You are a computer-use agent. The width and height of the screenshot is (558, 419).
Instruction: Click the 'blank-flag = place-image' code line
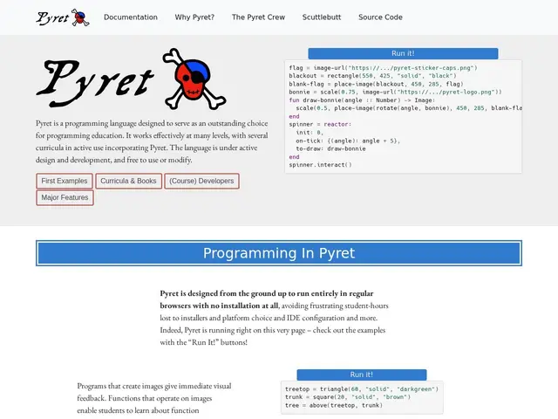[x=376, y=84]
